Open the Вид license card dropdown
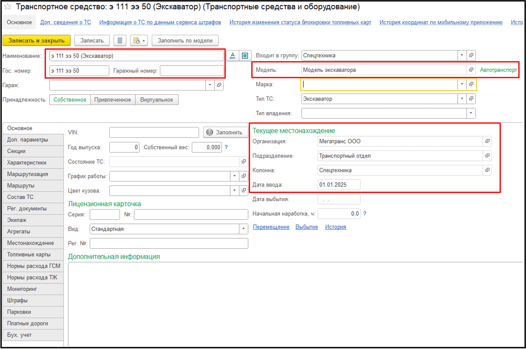Image resolution: width=526 pixels, height=349 pixels. pos(243,229)
